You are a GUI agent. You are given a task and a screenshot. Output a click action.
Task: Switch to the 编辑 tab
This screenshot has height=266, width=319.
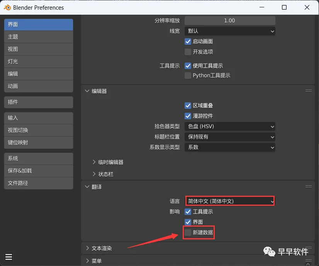click(x=39, y=74)
